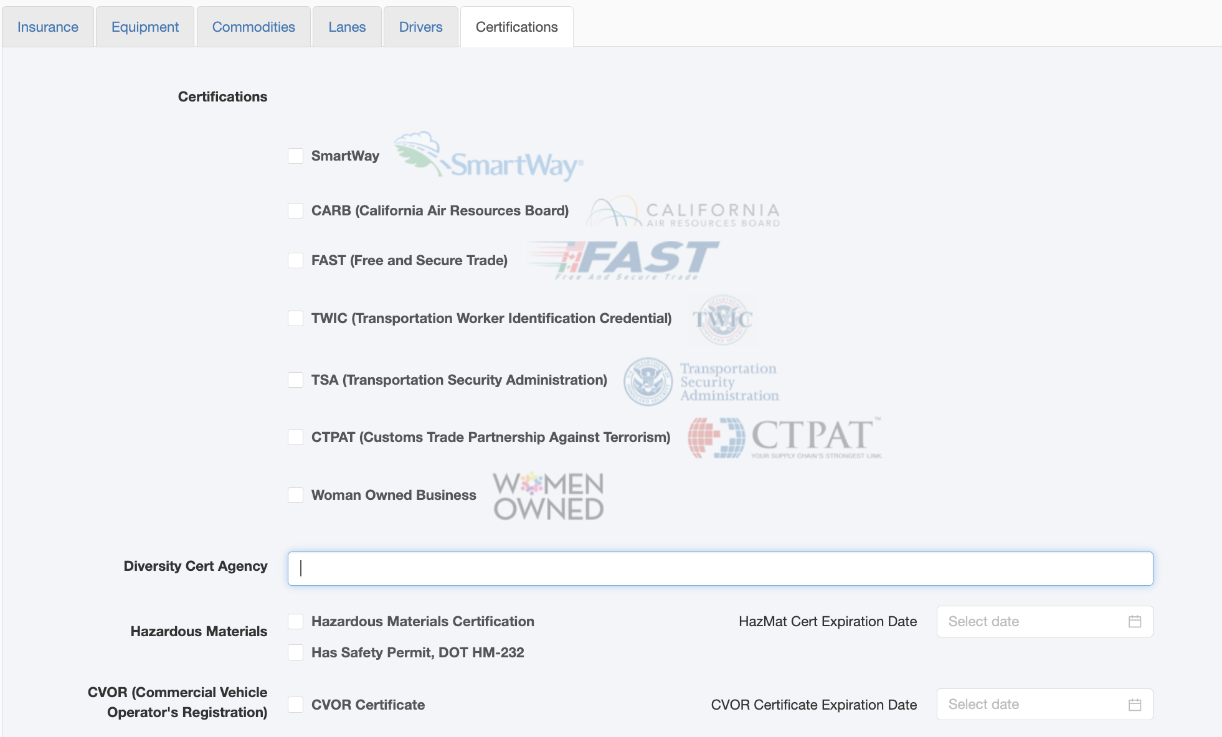Check CARB California Air Resources Board
This screenshot has height=737, width=1222.
pos(296,210)
